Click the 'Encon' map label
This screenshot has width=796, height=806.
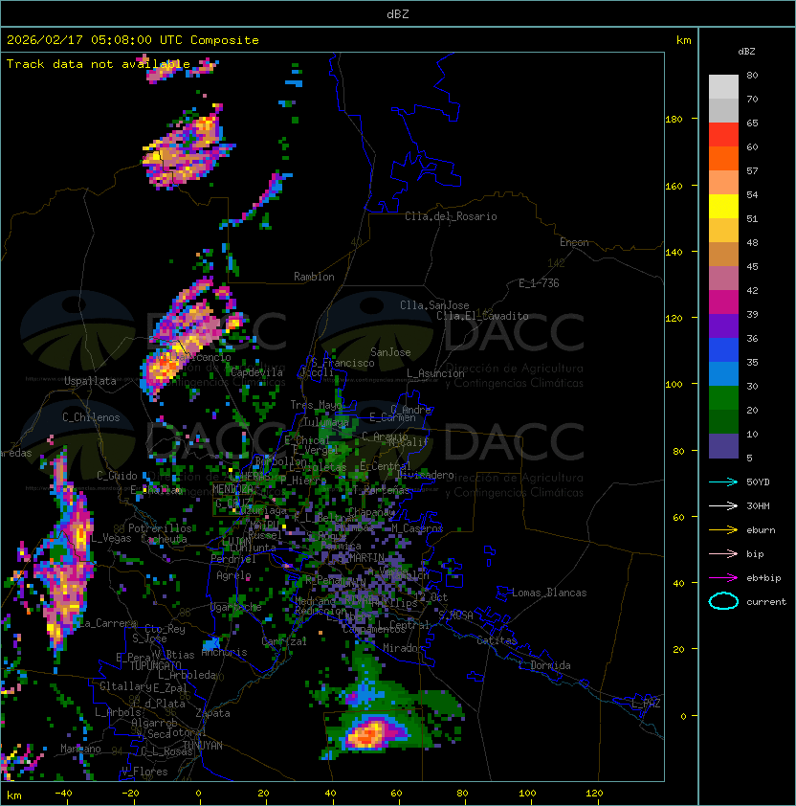(x=574, y=242)
